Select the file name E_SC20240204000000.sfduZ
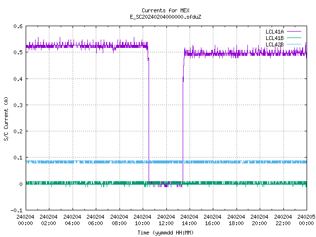This screenshot has width=316, height=237. tap(165, 17)
